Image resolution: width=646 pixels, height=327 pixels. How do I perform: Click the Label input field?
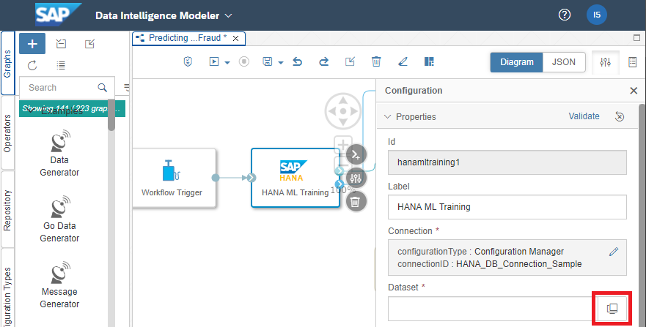(507, 207)
